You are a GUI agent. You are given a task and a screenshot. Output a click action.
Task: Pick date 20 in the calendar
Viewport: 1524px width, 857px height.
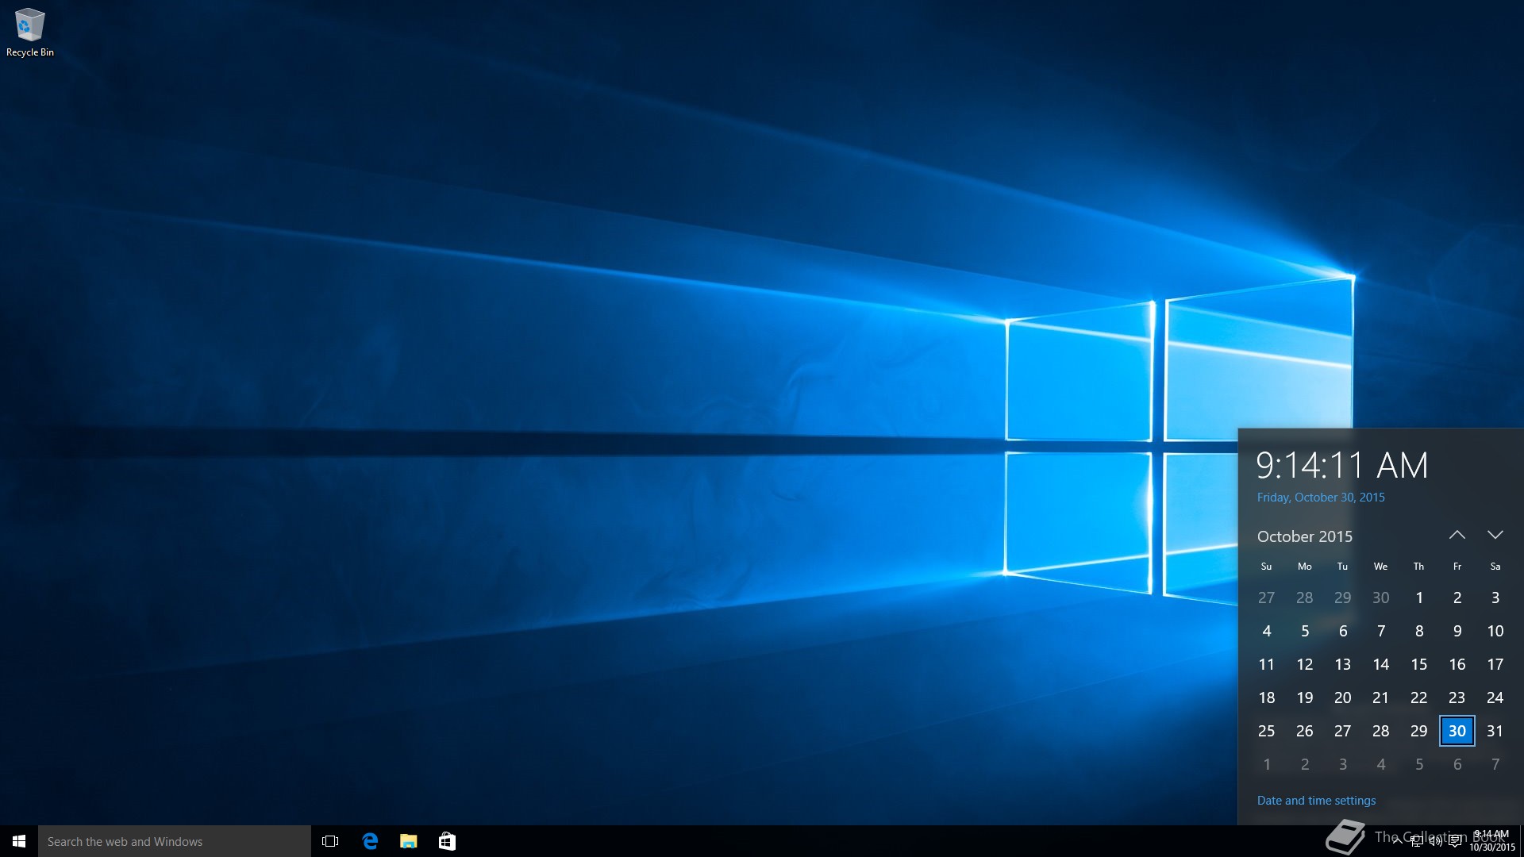tap(1343, 698)
